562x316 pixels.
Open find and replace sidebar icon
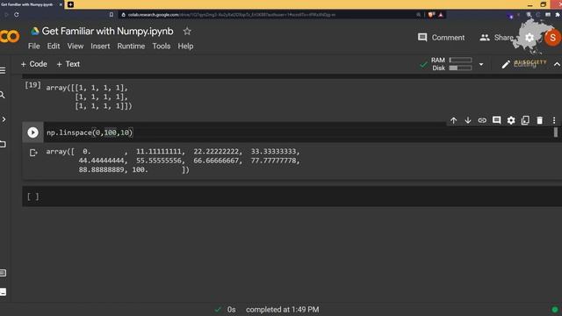tap(3, 95)
